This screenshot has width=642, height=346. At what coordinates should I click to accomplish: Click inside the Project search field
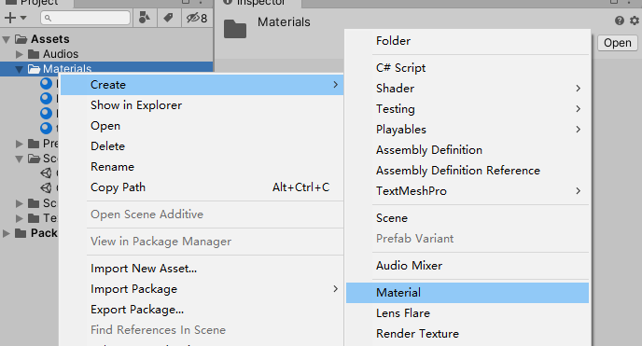point(86,18)
